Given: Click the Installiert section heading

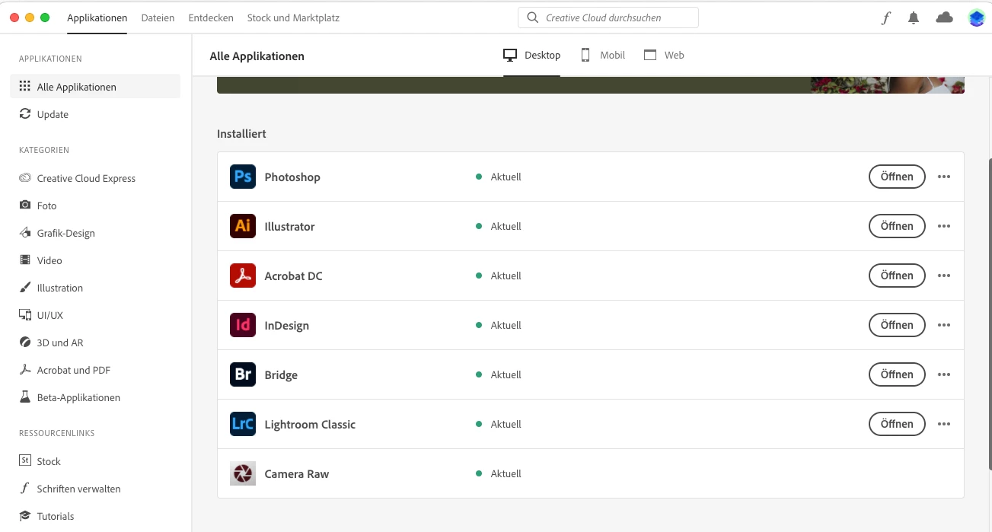Looking at the screenshot, I should (x=241, y=133).
